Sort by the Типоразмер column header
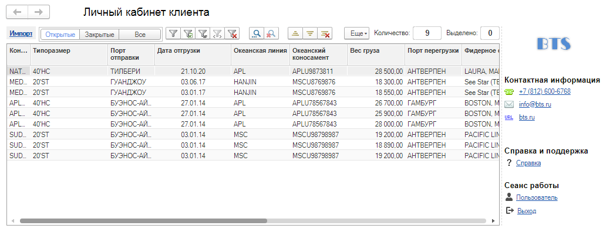This screenshot has height=232, width=613. pos(69,54)
